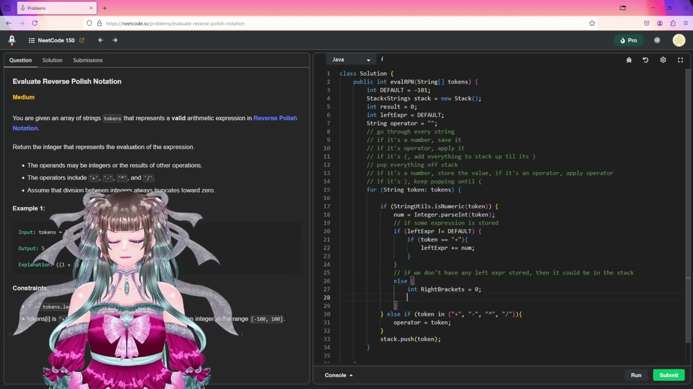Screen dimensions: 693x389
Task: Click the list all tabs icon
Action: click(x=623, y=8)
